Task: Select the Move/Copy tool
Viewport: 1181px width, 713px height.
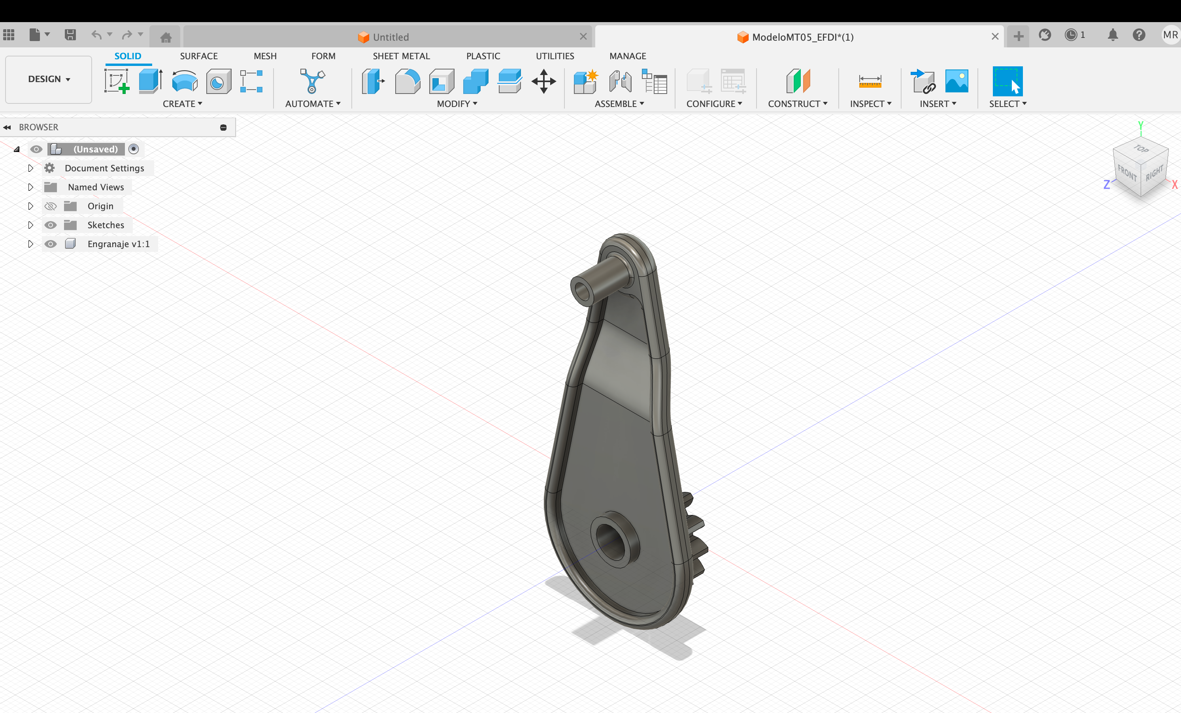Action: [x=543, y=81]
